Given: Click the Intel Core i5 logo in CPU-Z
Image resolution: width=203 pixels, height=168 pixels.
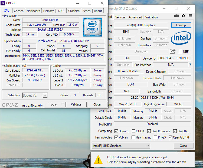Looking at the screenshot, I should (x=93, y=27).
